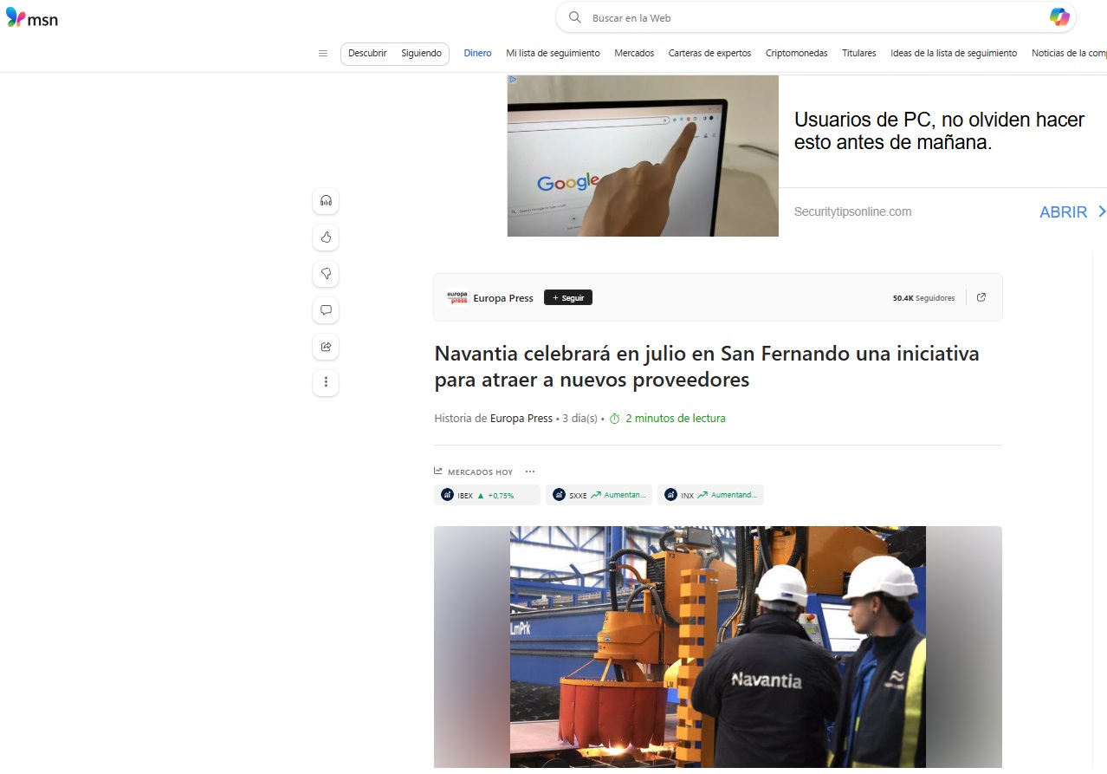Image resolution: width=1107 pixels, height=774 pixels.
Task: Share this article via share icon
Action: 326,347
